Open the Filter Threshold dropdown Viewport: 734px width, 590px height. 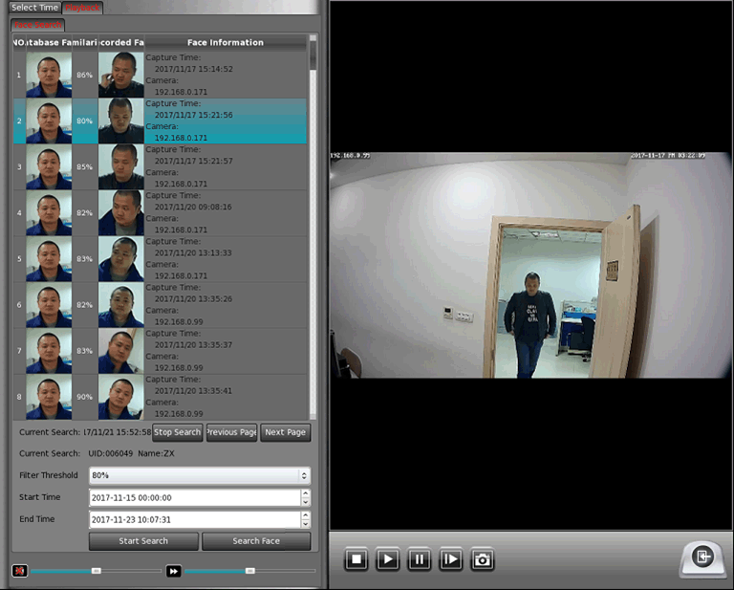click(199, 475)
